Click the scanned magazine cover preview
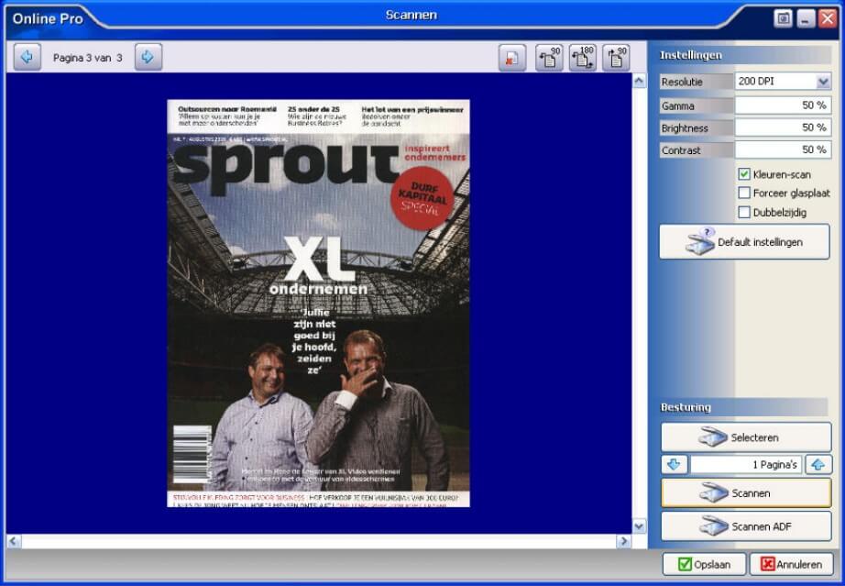 (319, 303)
